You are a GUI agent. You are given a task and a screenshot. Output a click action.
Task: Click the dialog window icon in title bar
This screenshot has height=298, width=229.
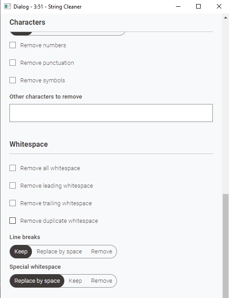tap(7, 6)
